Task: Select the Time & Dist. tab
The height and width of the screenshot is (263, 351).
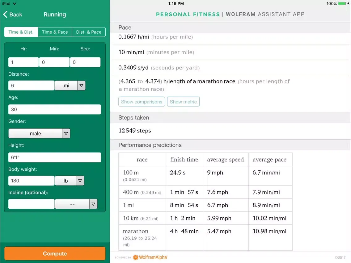Action: [21, 32]
